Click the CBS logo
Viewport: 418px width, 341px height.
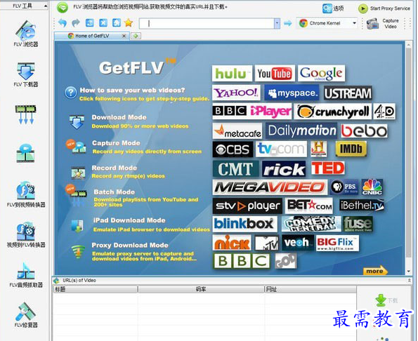[x=233, y=149]
